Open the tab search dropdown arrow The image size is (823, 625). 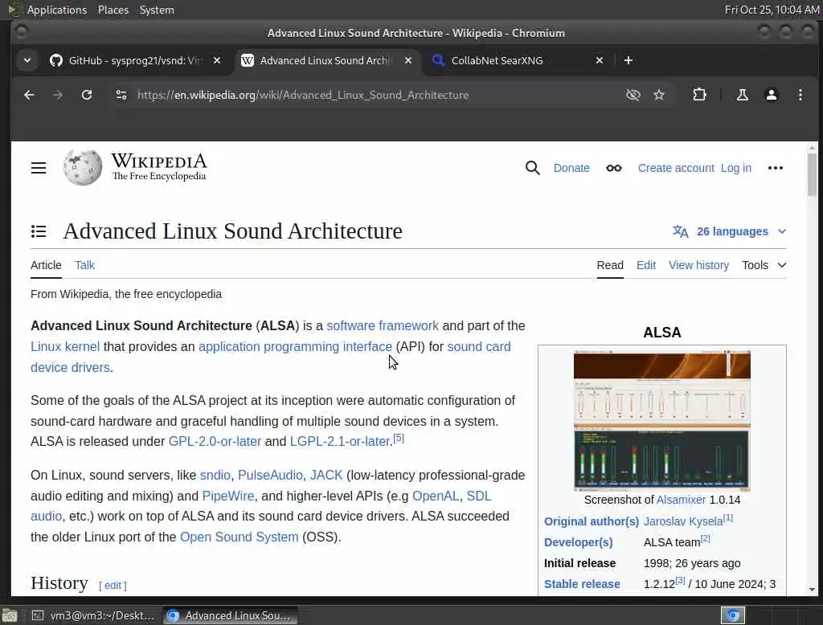click(27, 60)
